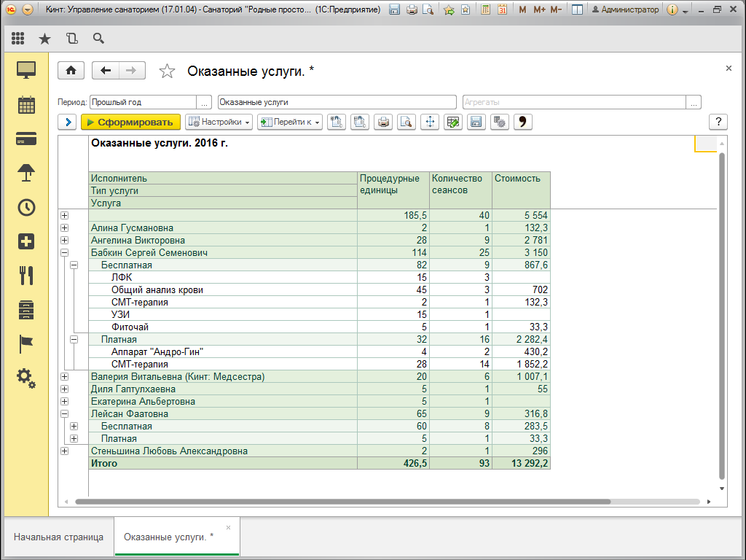Click the save diskette icon in report toolbar
746x560 pixels.
point(476,122)
